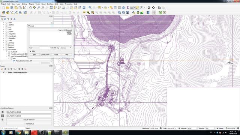Click the blue Refresh map icon

84,7
